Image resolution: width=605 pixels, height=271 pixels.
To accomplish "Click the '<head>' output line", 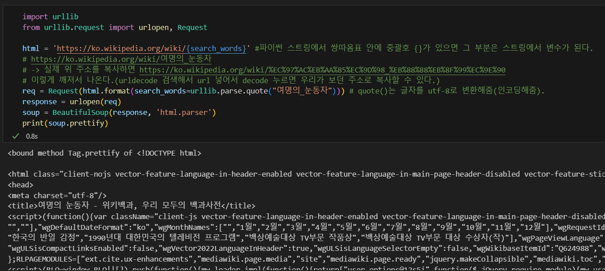I will click(21, 184).
